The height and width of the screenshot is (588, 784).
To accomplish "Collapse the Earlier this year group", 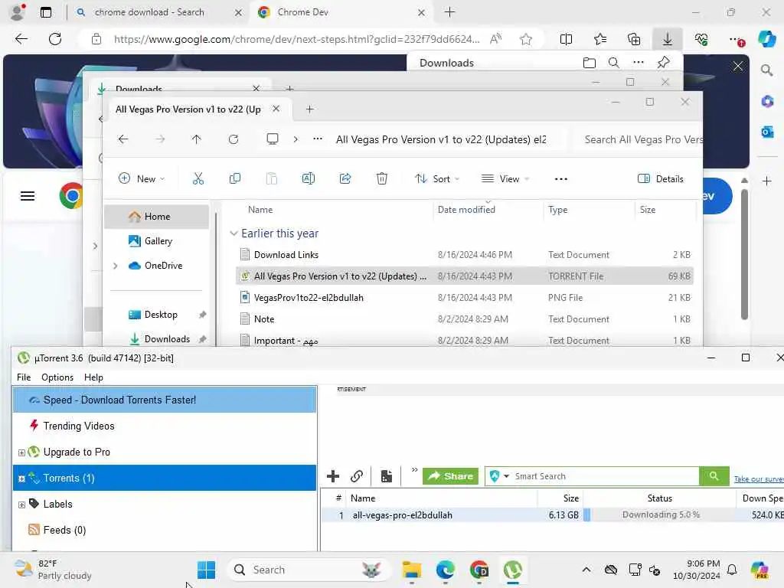I will (x=234, y=234).
